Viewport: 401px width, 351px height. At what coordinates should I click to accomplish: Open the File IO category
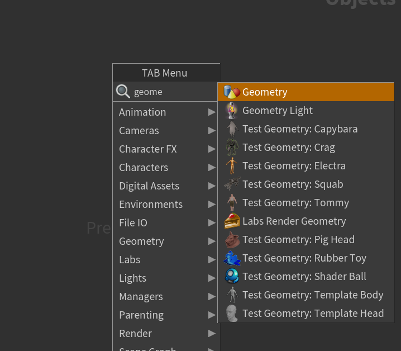click(x=165, y=223)
